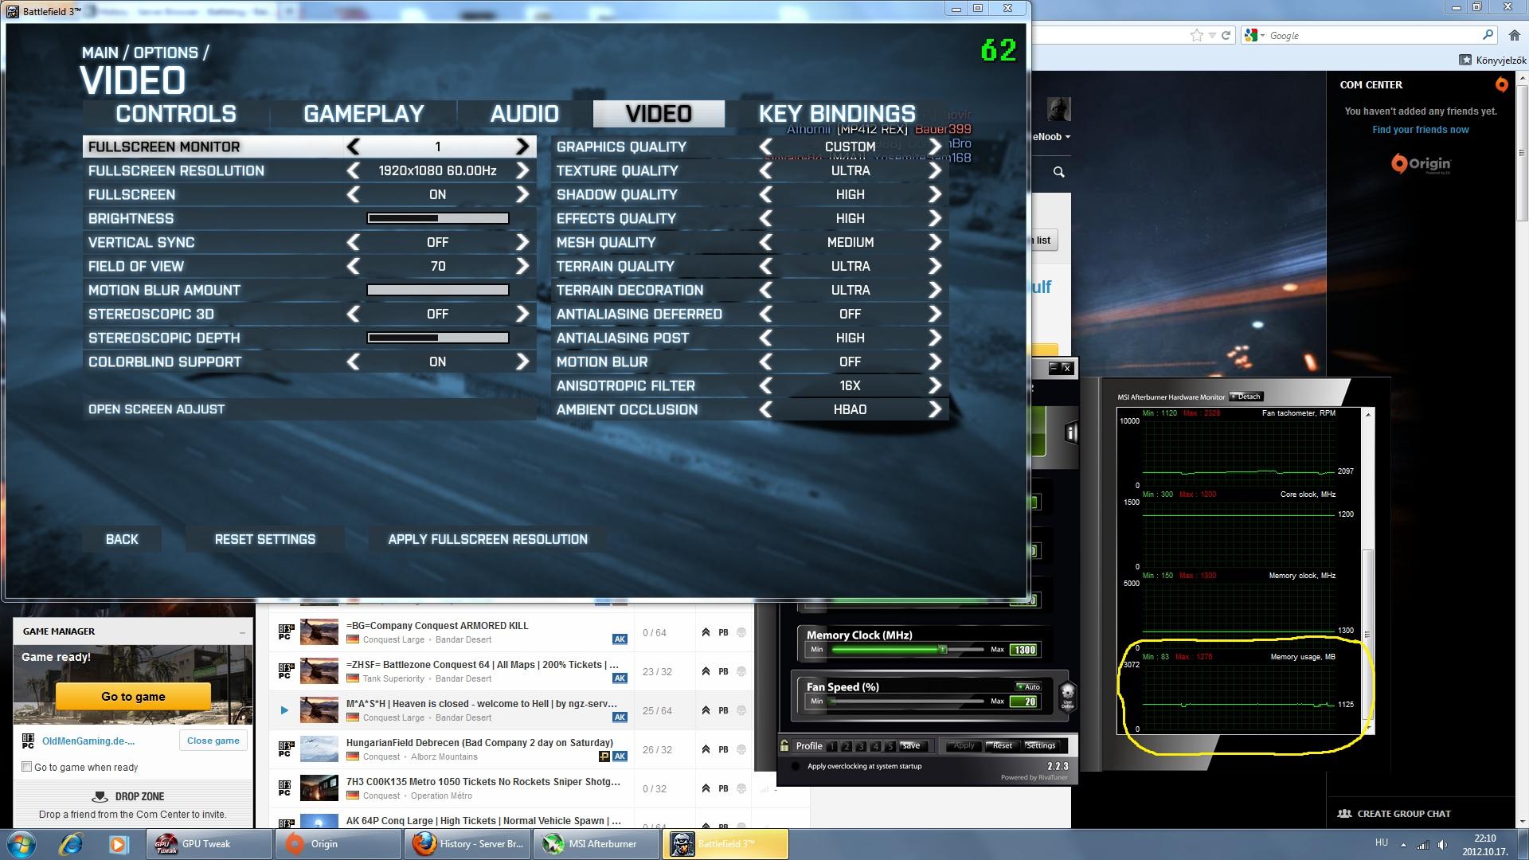This screenshot has width=1529, height=860.
Task: Toggle Fan Speed Auto button
Action: 1028,686
